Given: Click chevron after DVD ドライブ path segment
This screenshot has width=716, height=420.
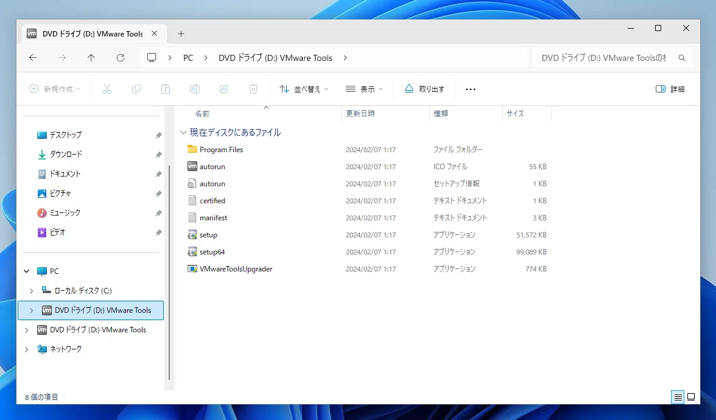Looking at the screenshot, I should pos(345,58).
